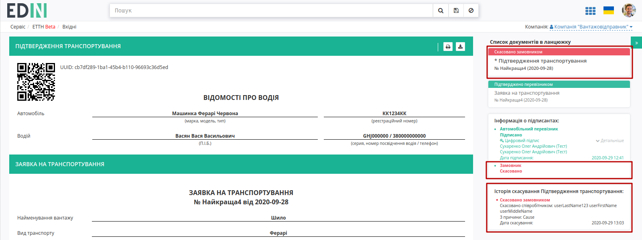The height and width of the screenshot is (240, 642).
Task: Click the Автомобільний перевізник heading
Action: click(x=529, y=129)
